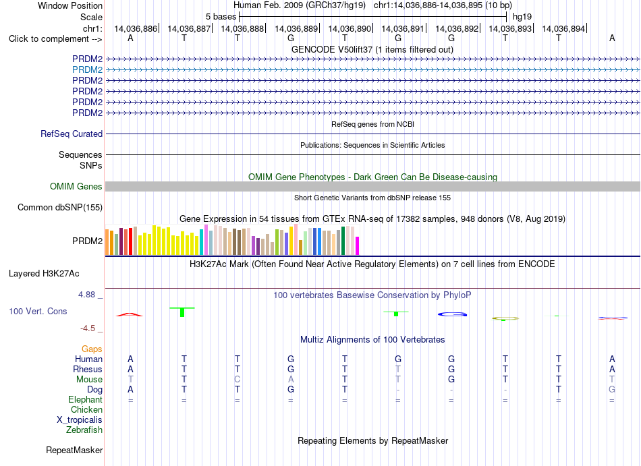Click the 'Click to complement -->' label
641x466 pixels.
[x=55, y=39]
